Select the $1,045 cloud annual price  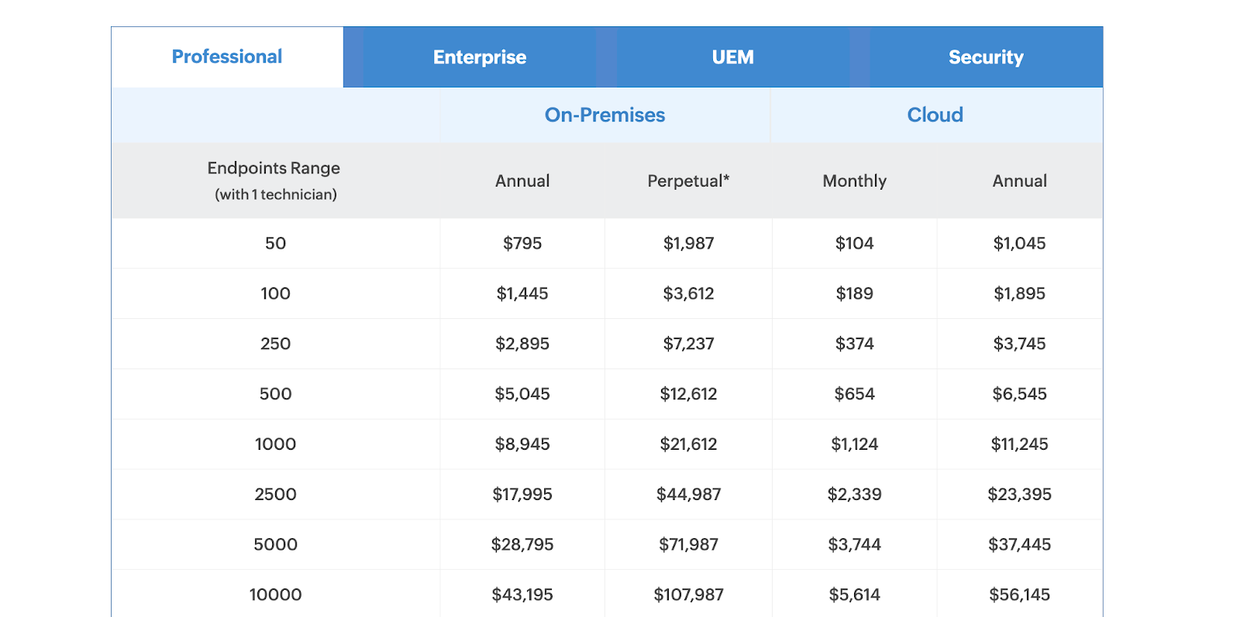coord(1019,243)
